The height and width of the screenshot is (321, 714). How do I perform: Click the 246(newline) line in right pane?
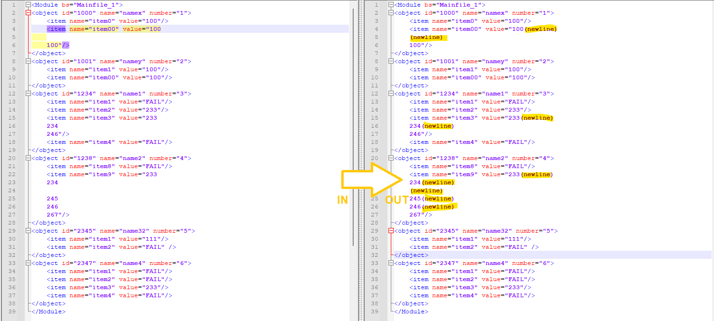click(x=432, y=207)
